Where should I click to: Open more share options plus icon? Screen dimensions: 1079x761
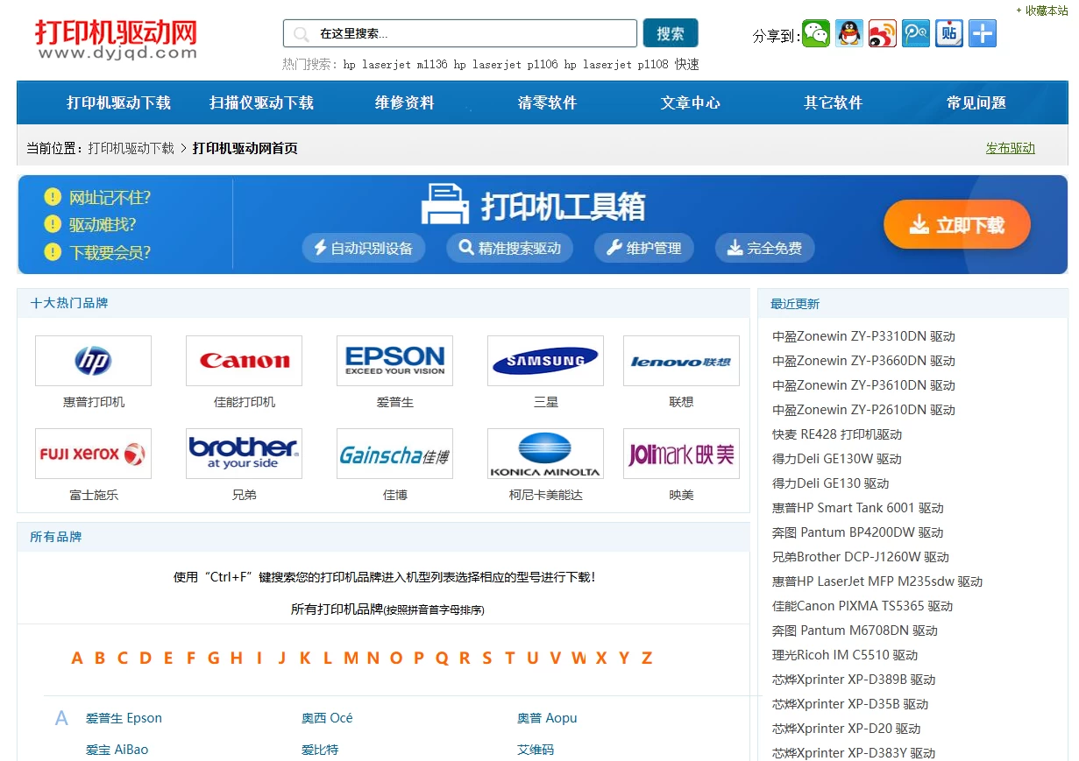pyautogui.click(x=982, y=34)
